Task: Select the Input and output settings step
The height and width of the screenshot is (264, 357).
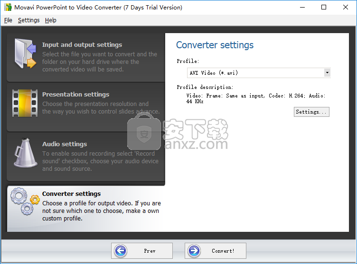Action: 86,58
